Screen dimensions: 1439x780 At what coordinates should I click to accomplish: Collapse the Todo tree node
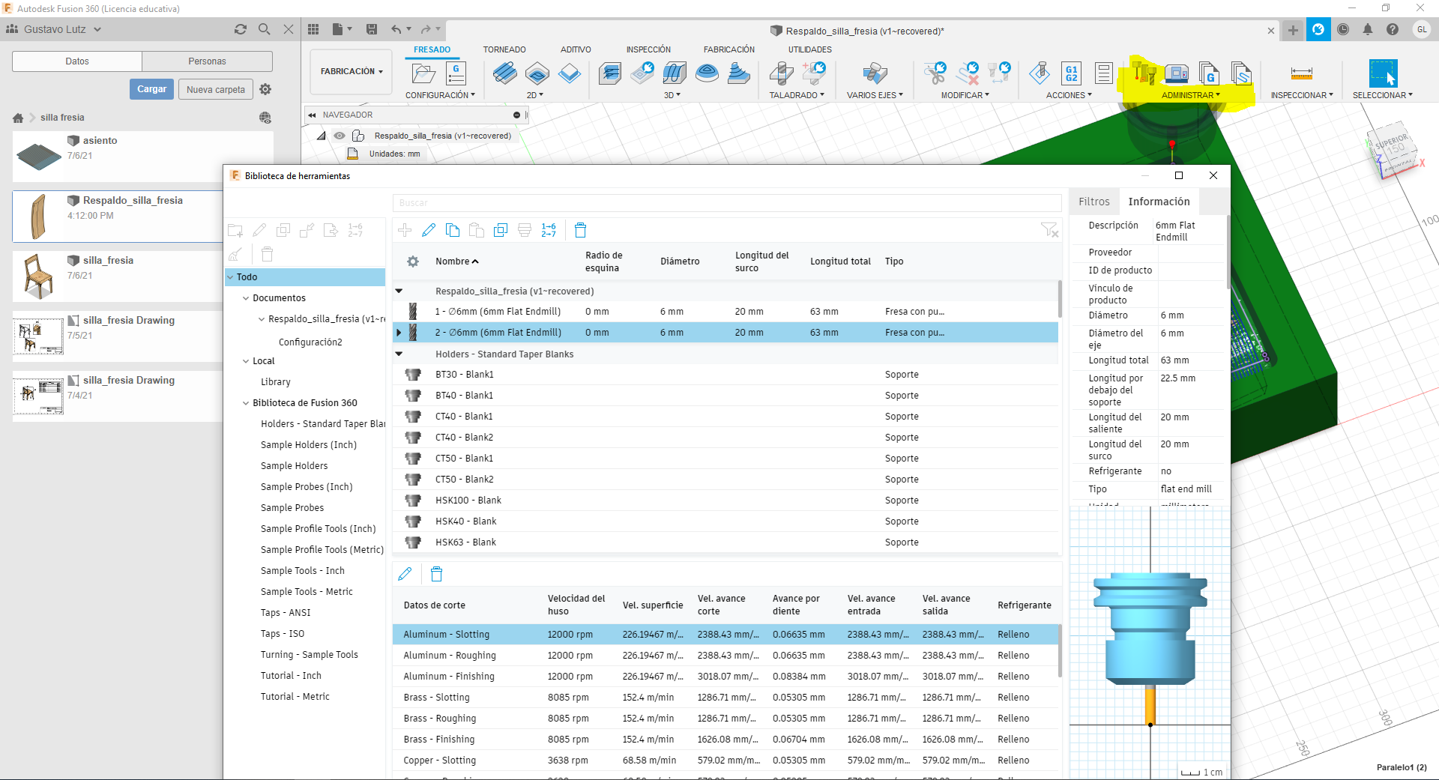pos(230,277)
